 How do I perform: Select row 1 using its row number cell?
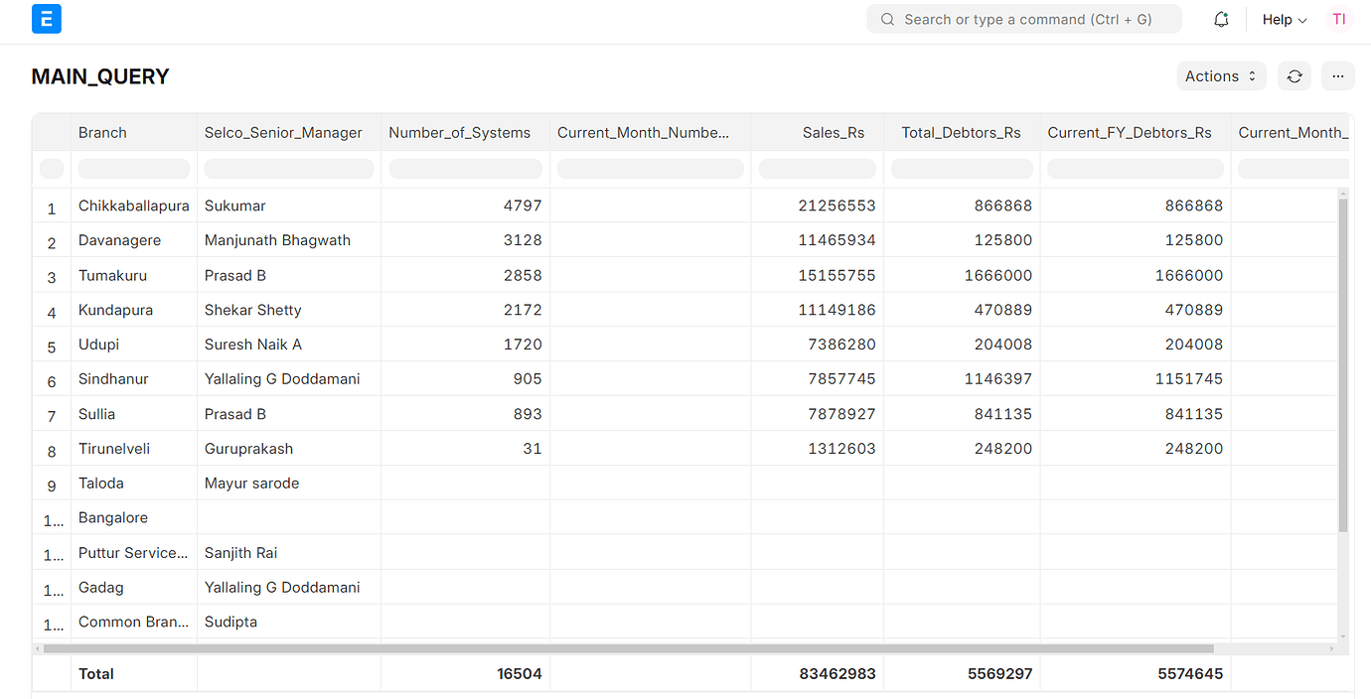point(51,207)
